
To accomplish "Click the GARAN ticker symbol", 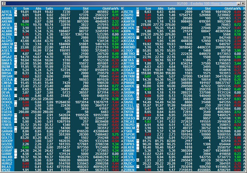I will (7, 131).
